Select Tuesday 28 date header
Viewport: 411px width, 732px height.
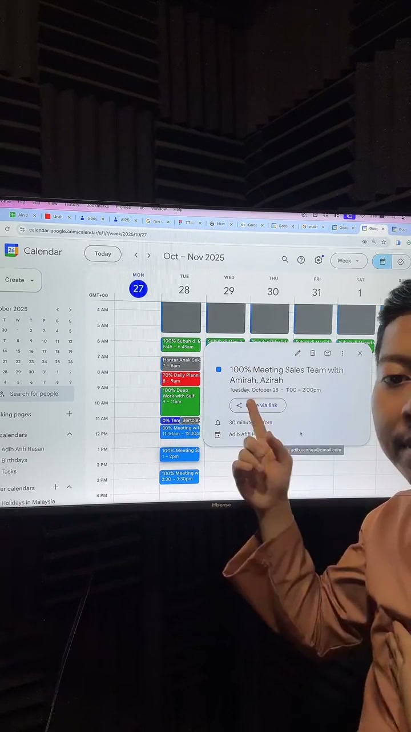point(184,290)
